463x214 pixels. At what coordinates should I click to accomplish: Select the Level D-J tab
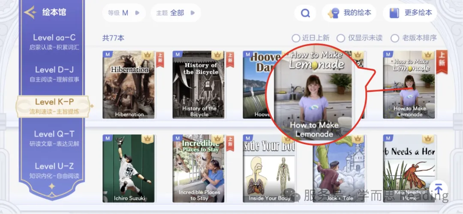click(x=54, y=74)
